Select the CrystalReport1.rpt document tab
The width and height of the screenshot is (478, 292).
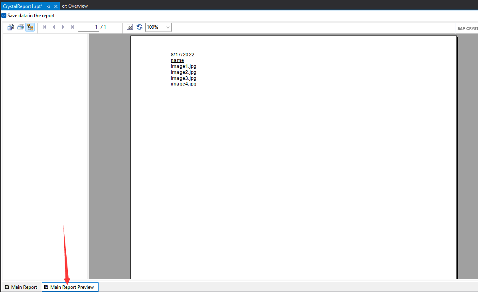pyautogui.click(x=22, y=6)
